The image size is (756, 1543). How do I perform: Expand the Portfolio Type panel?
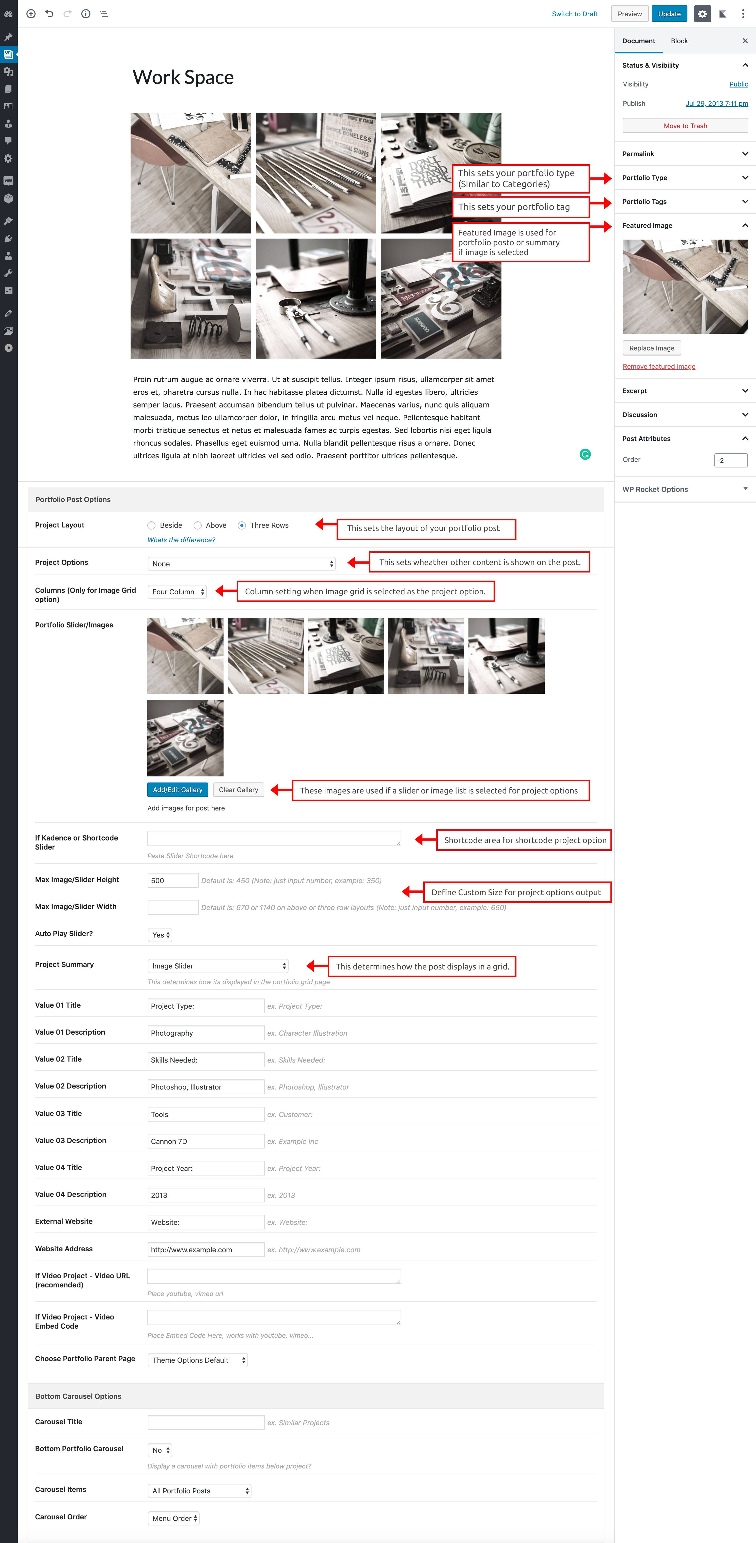pyautogui.click(x=685, y=178)
